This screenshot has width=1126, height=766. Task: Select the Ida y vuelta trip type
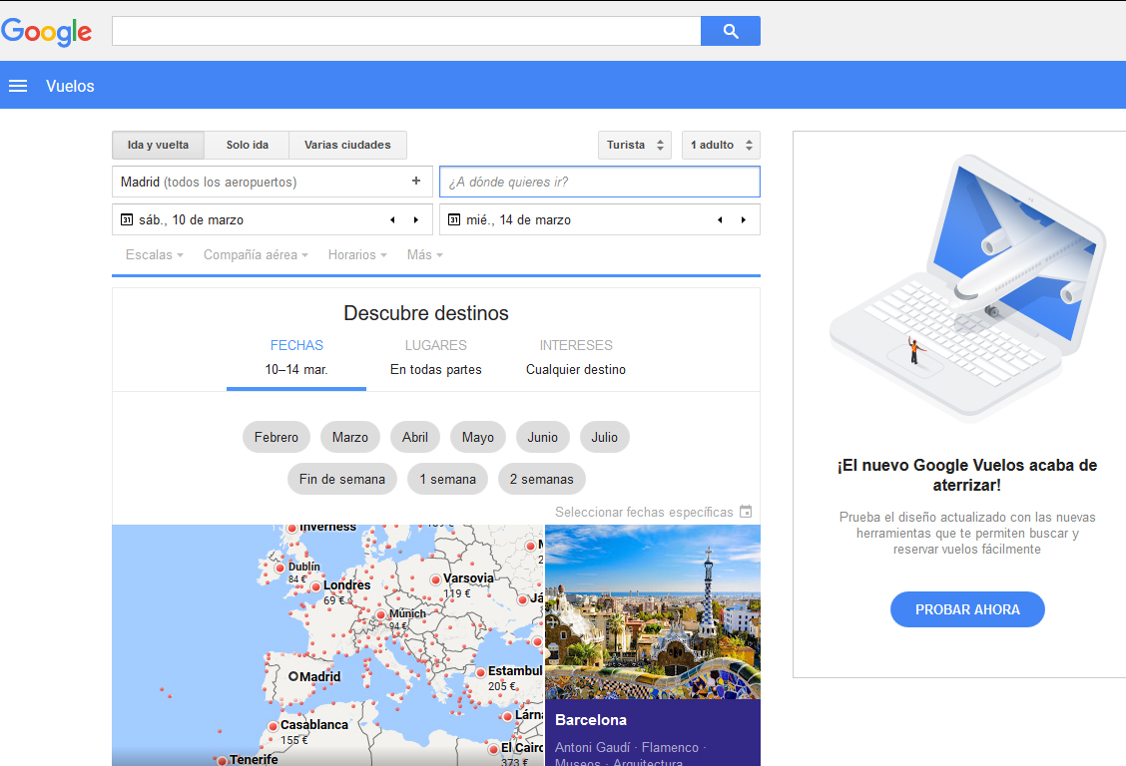point(158,145)
